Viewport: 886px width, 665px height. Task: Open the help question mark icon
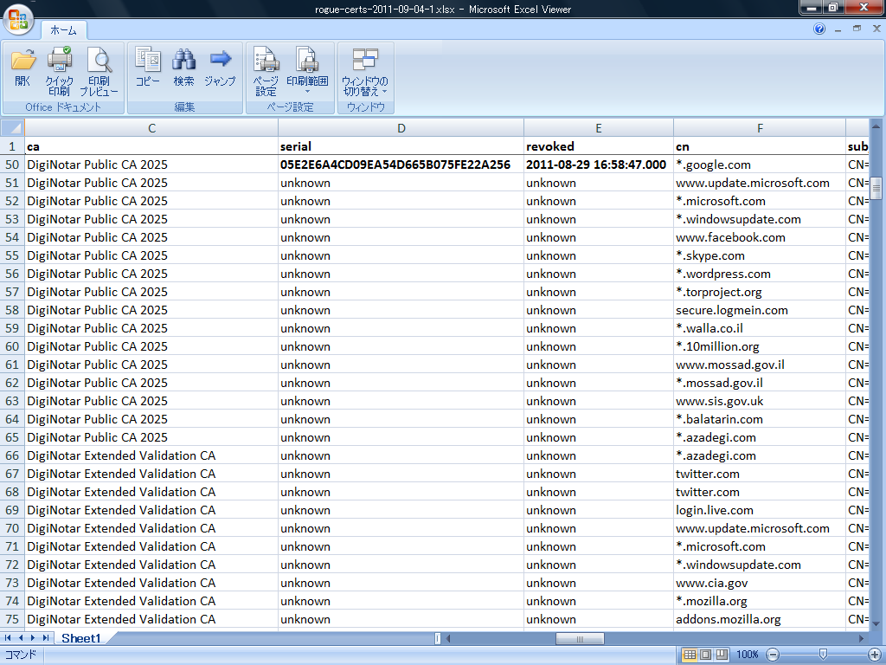[x=819, y=29]
